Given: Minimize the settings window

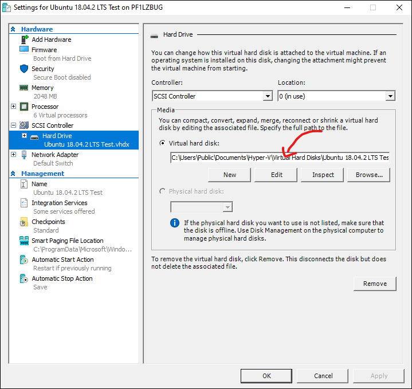Looking at the screenshot, I should click(347, 7).
